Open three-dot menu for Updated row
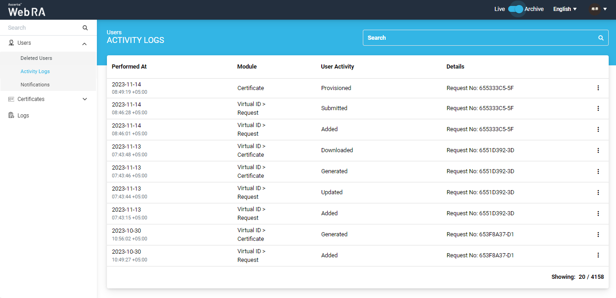 [598, 192]
